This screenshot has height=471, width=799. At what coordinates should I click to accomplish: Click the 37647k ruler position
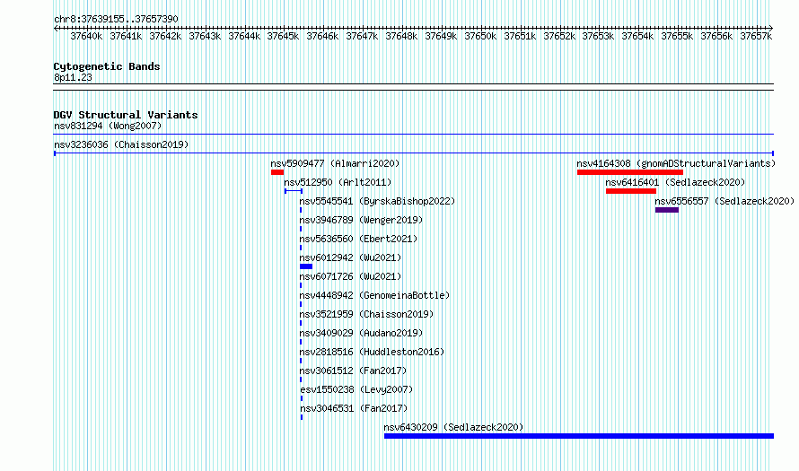(x=362, y=36)
